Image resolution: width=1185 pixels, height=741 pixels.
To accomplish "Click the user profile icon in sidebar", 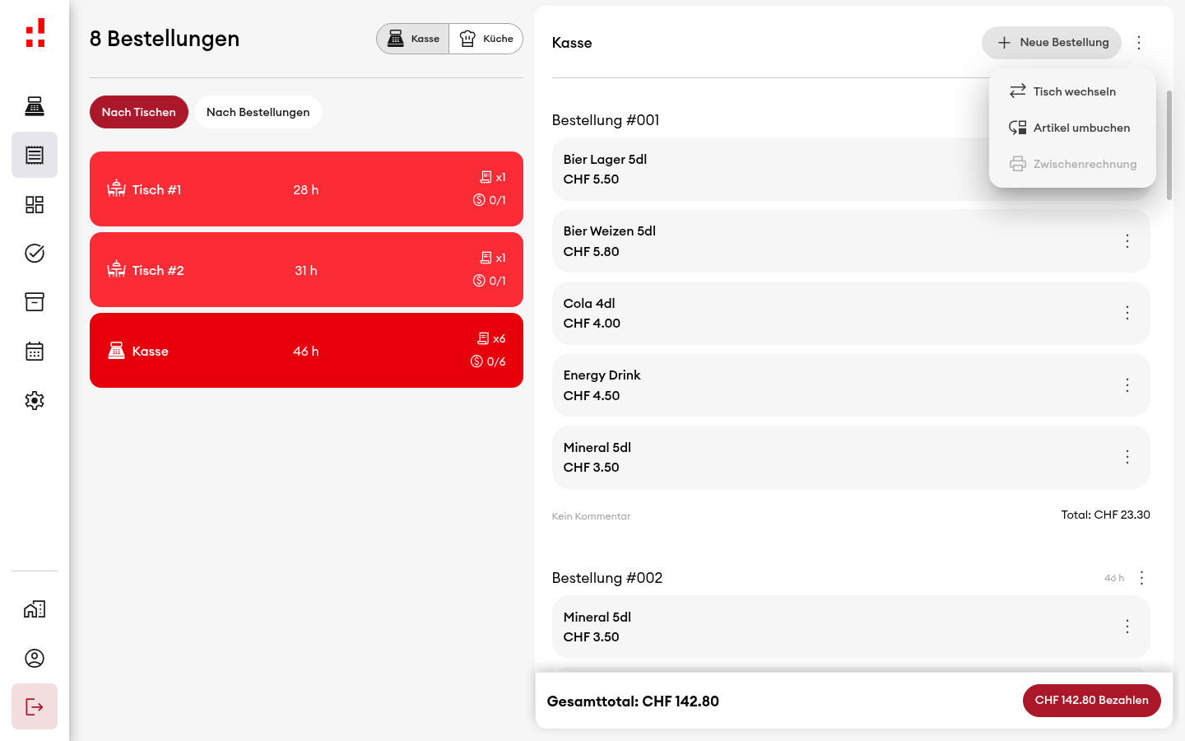I will (x=35, y=658).
